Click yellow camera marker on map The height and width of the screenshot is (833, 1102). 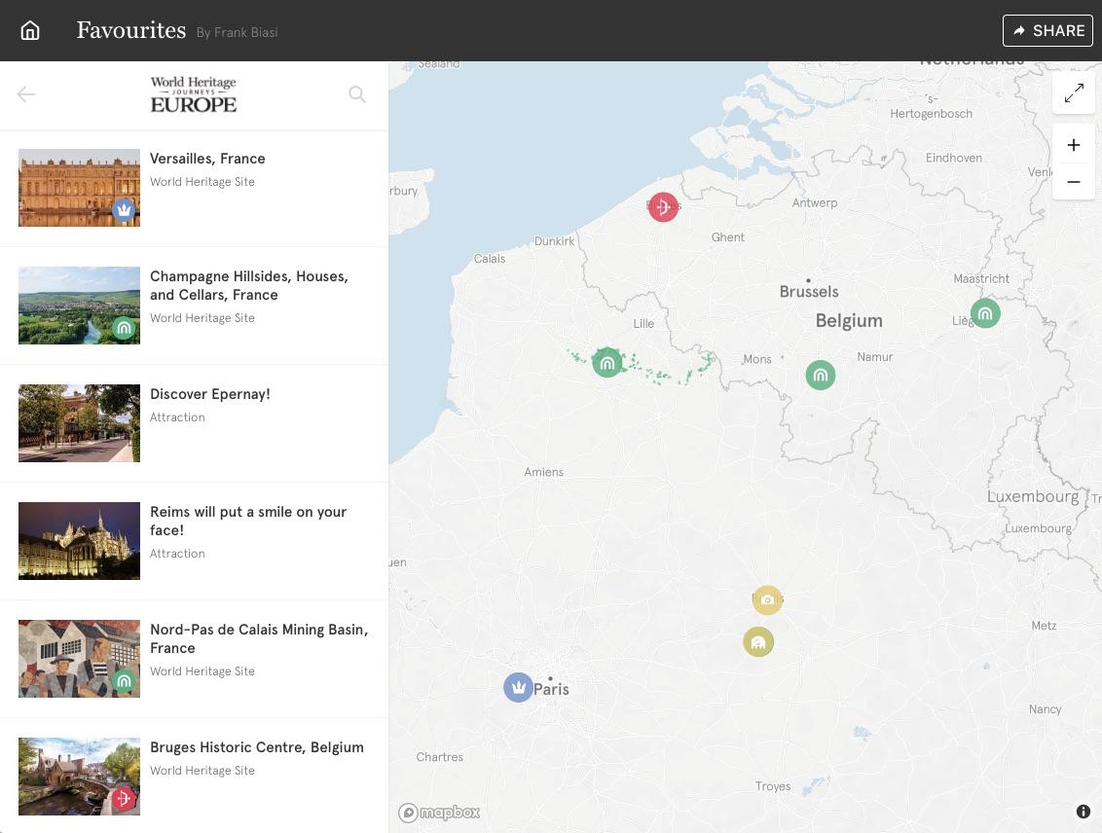click(x=767, y=599)
